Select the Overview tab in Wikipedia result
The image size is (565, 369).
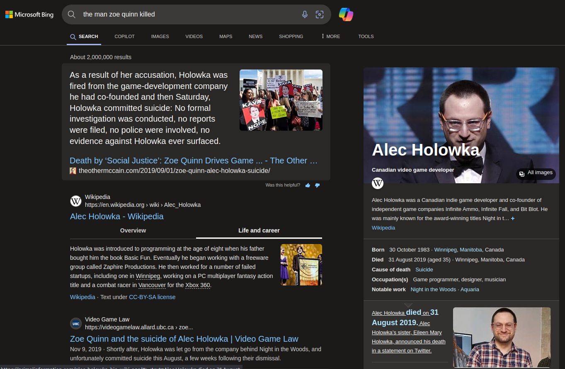133,230
